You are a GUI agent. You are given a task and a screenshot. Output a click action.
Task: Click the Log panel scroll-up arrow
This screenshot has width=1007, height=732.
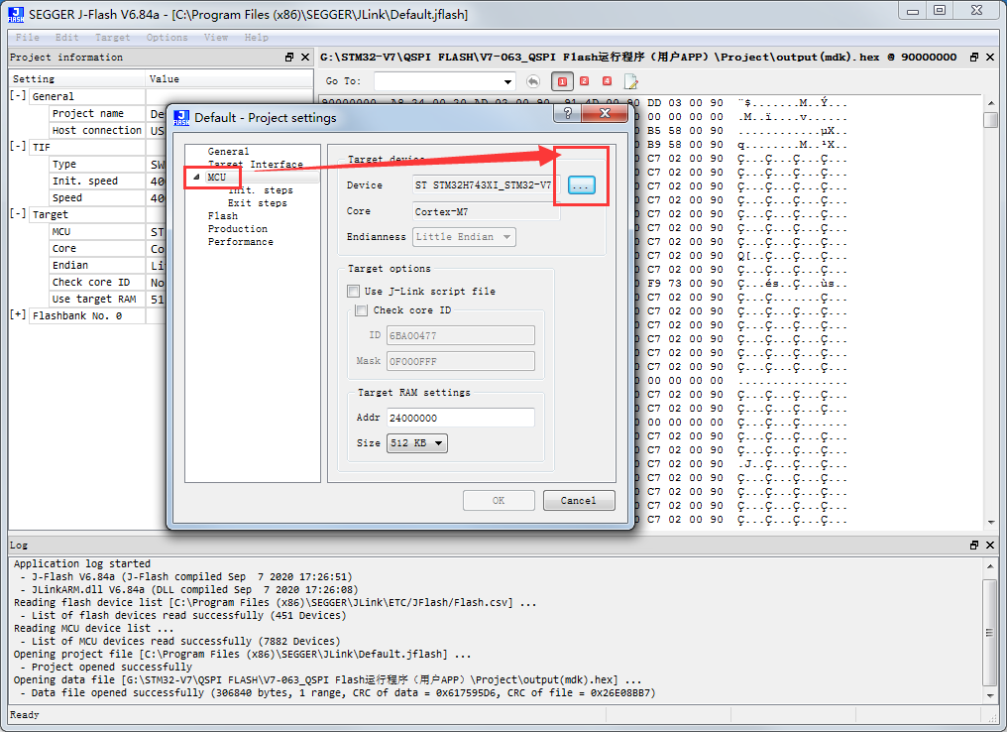pos(990,566)
